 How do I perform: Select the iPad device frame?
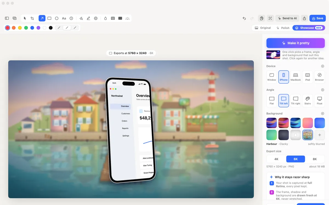tap(308, 77)
